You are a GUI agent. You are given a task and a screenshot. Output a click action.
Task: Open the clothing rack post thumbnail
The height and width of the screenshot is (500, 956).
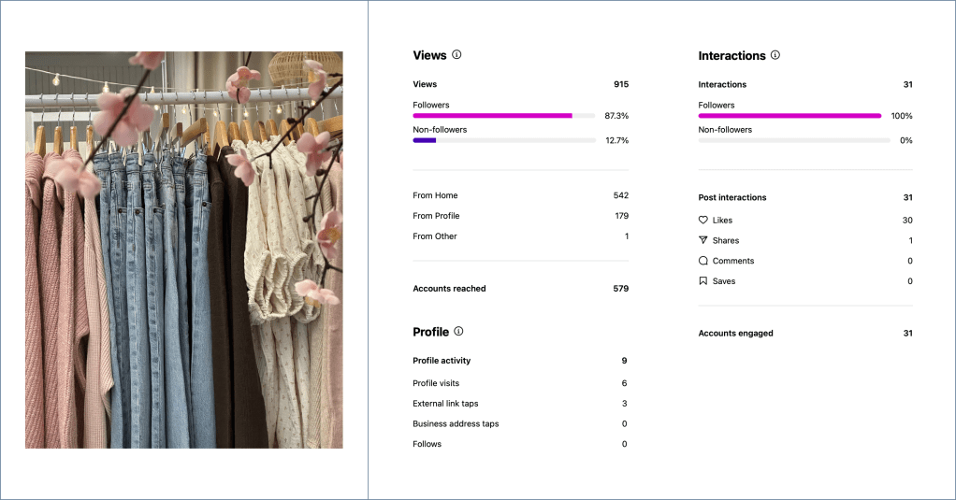click(x=184, y=250)
